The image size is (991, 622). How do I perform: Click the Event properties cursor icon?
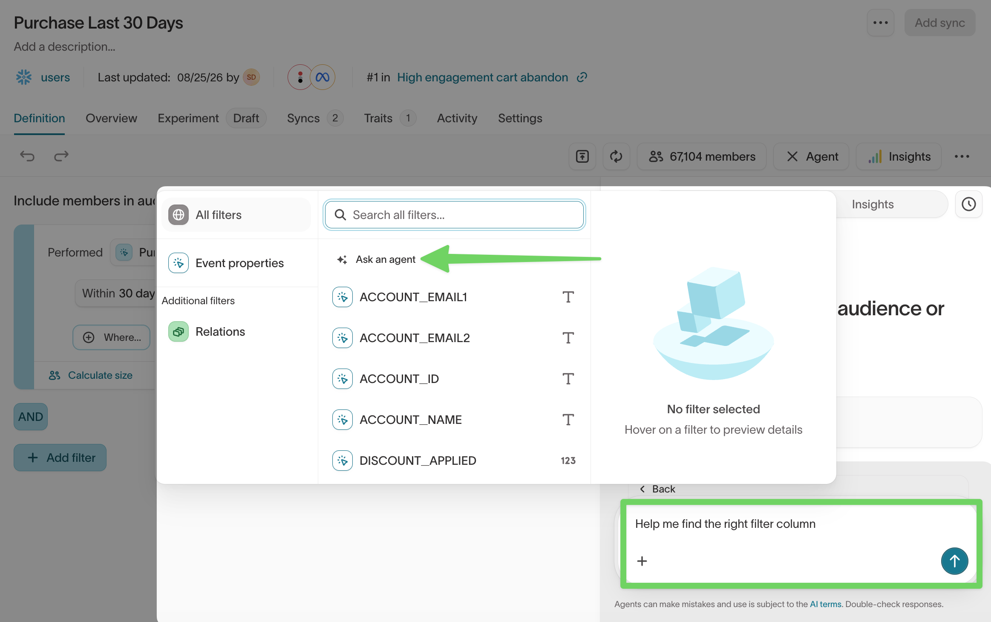click(179, 263)
